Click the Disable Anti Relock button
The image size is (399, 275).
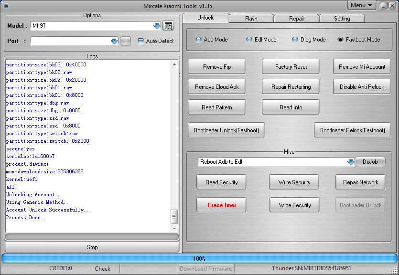[362, 87]
